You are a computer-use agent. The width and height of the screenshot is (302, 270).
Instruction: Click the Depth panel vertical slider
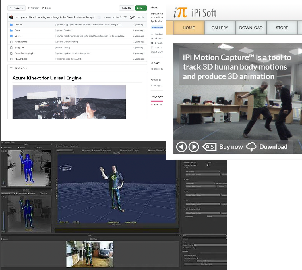pyautogui.click(x=3, y=183)
